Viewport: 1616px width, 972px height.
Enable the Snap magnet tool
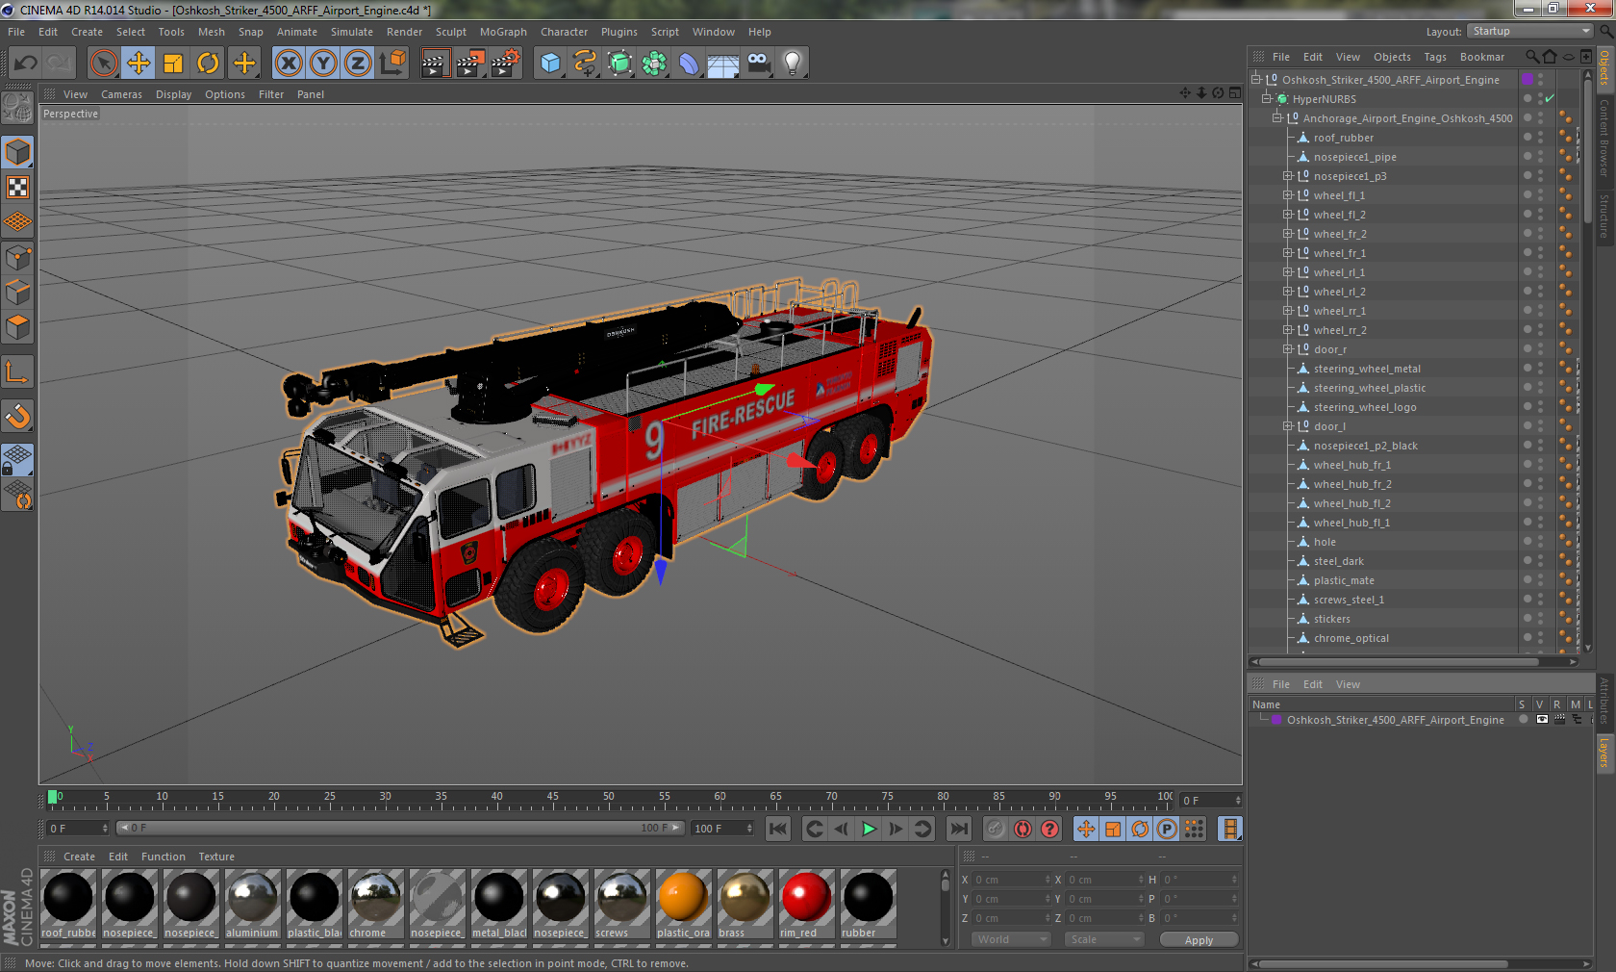17,416
